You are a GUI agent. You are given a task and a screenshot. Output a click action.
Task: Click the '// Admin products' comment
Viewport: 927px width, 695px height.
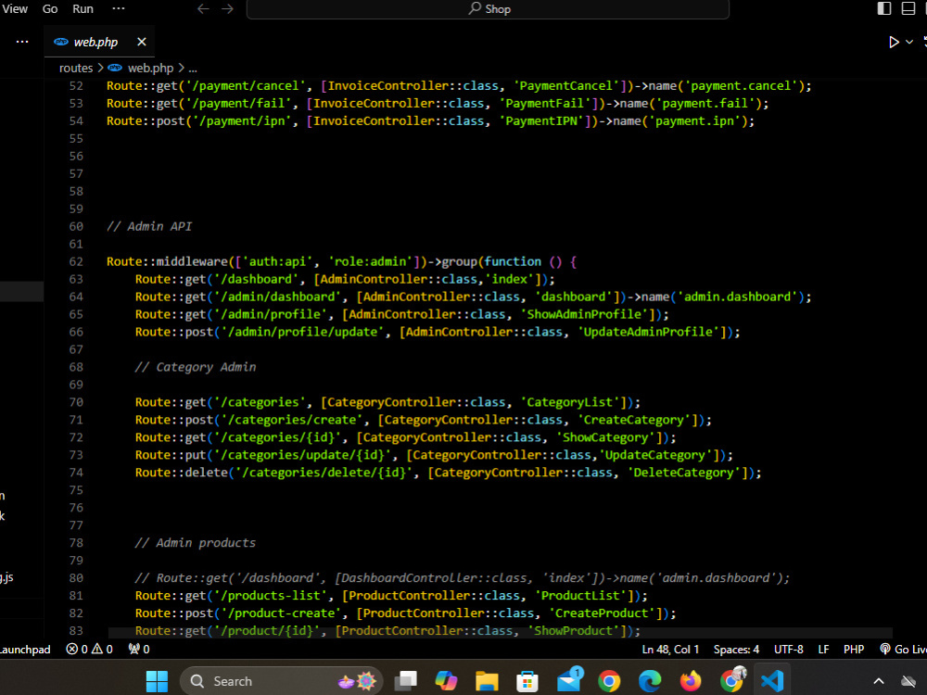[x=195, y=543]
